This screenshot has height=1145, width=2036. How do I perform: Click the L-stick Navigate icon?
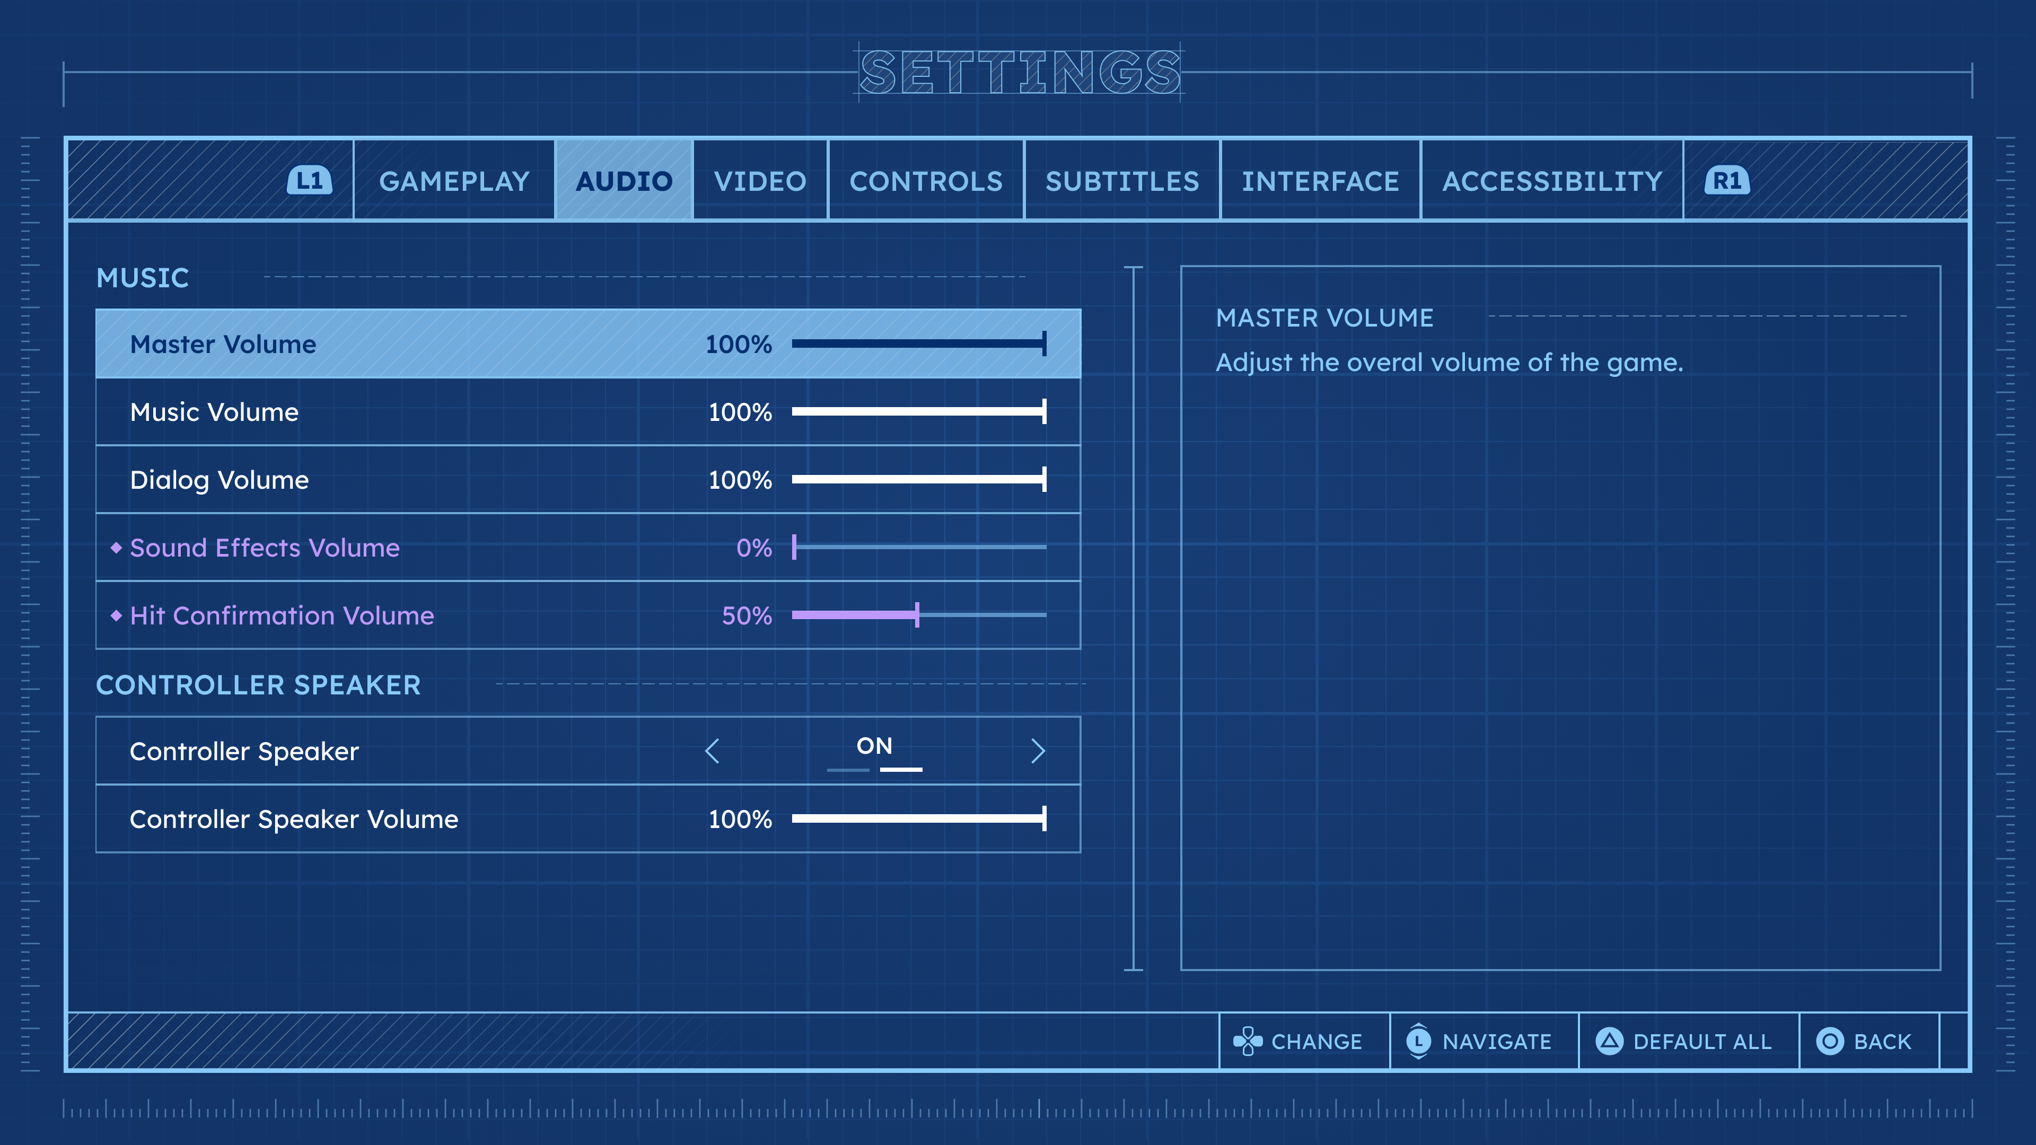click(1419, 1042)
